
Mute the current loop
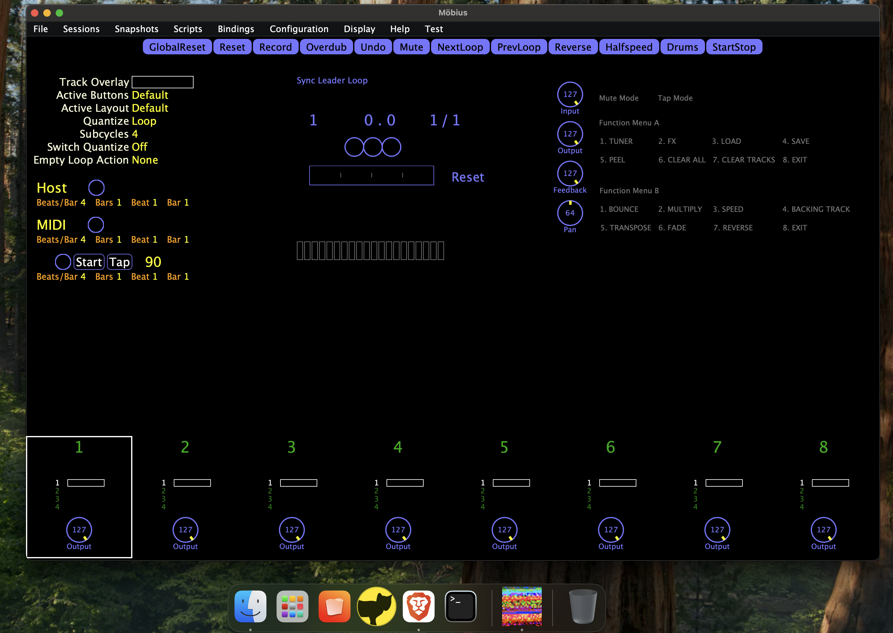pos(411,47)
